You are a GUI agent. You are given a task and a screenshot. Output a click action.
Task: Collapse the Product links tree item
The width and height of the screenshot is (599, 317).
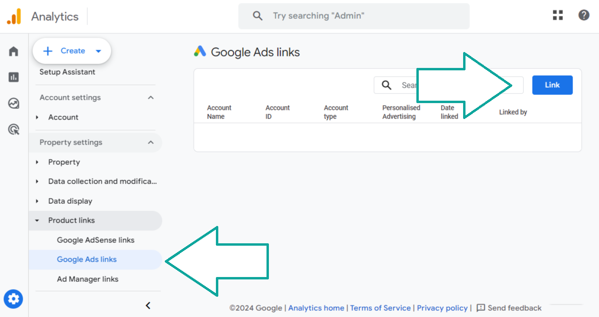pyautogui.click(x=37, y=221)
